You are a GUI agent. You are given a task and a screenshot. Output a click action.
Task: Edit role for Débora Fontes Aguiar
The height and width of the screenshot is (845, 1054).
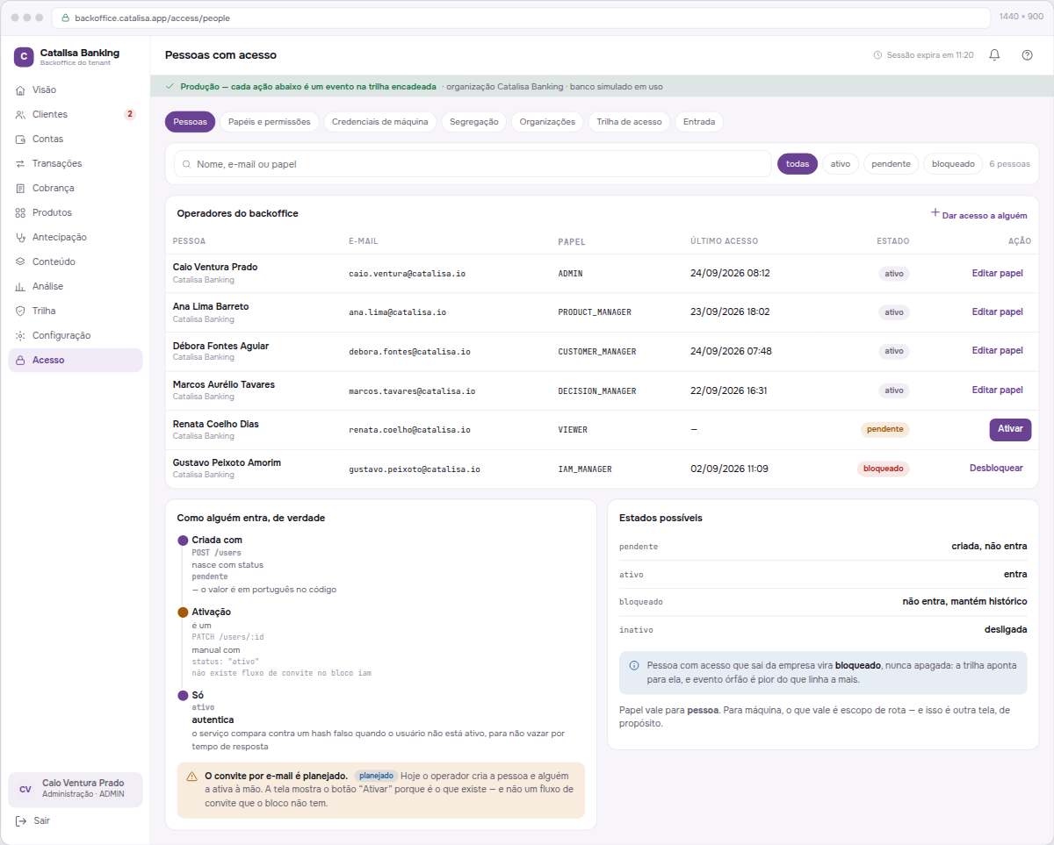tap(998, 351)
